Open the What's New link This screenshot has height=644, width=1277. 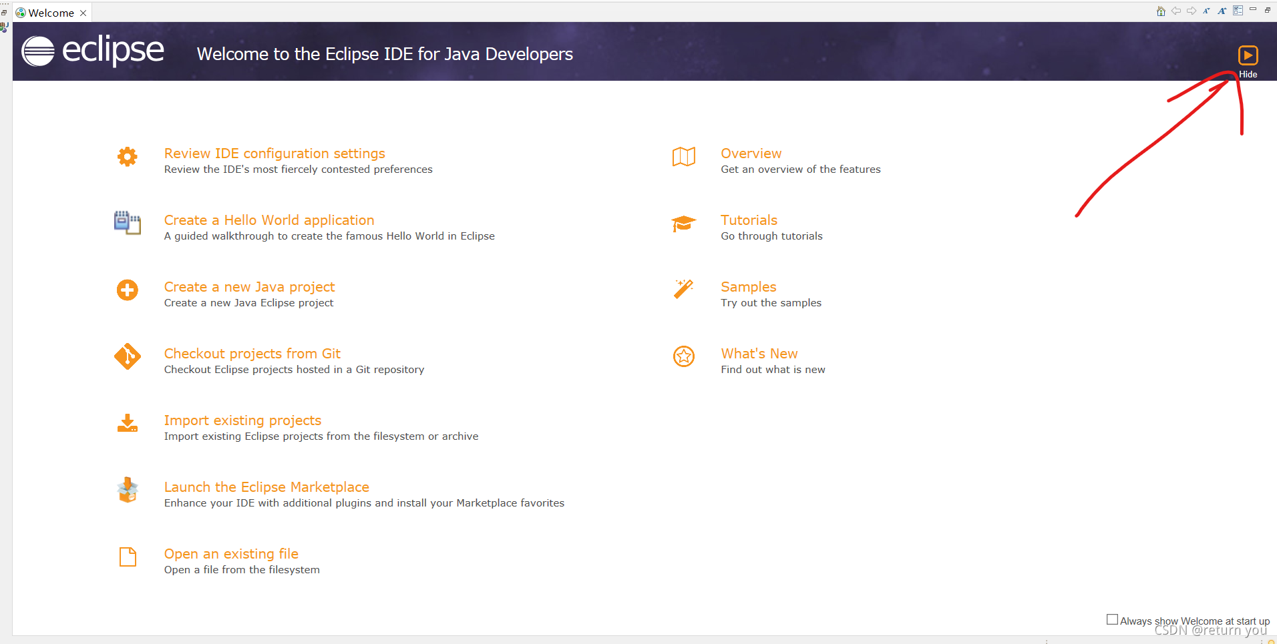click(759, 354)
